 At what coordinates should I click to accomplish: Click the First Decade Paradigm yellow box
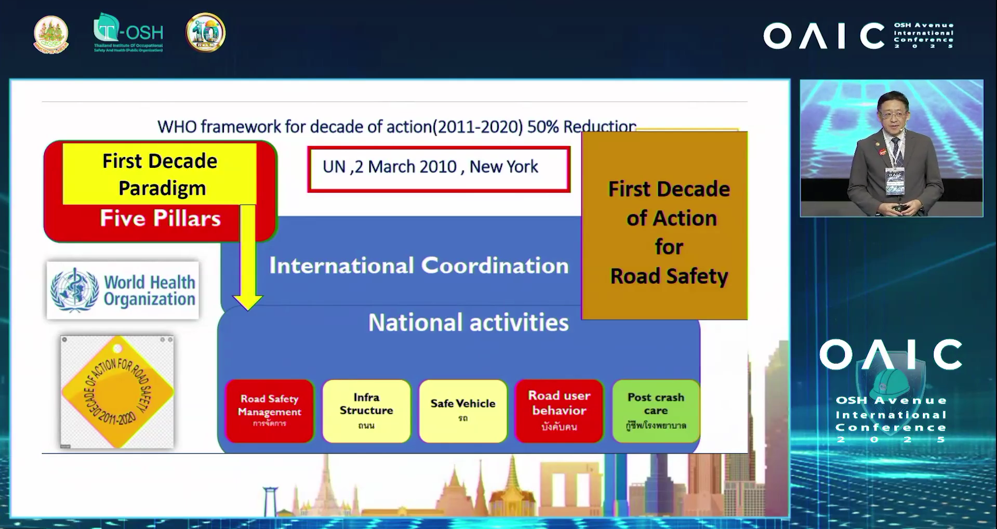tap(159, 174)
